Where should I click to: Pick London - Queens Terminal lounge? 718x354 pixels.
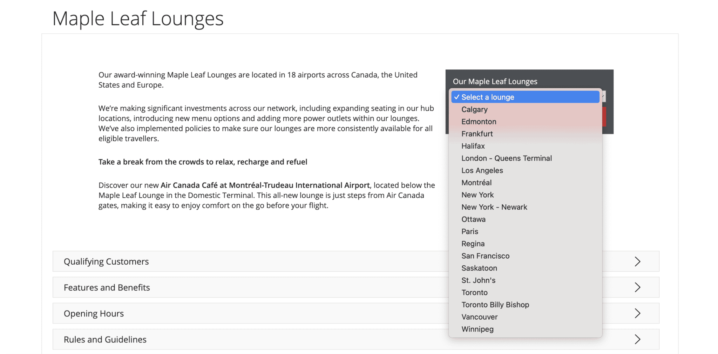coord(506,158)
